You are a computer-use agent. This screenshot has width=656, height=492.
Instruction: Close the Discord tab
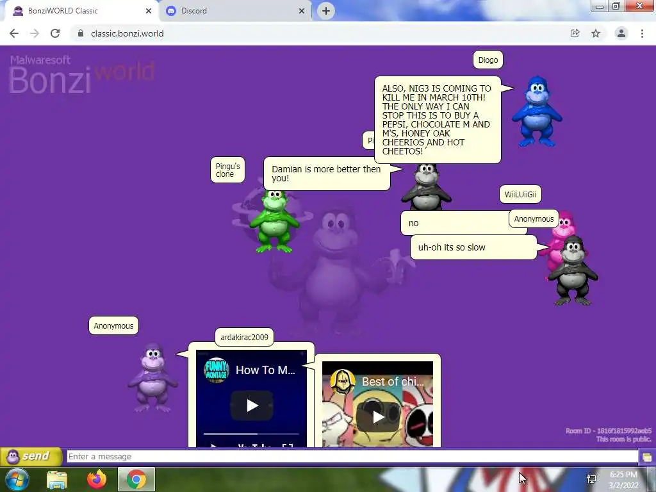[302, 11]
